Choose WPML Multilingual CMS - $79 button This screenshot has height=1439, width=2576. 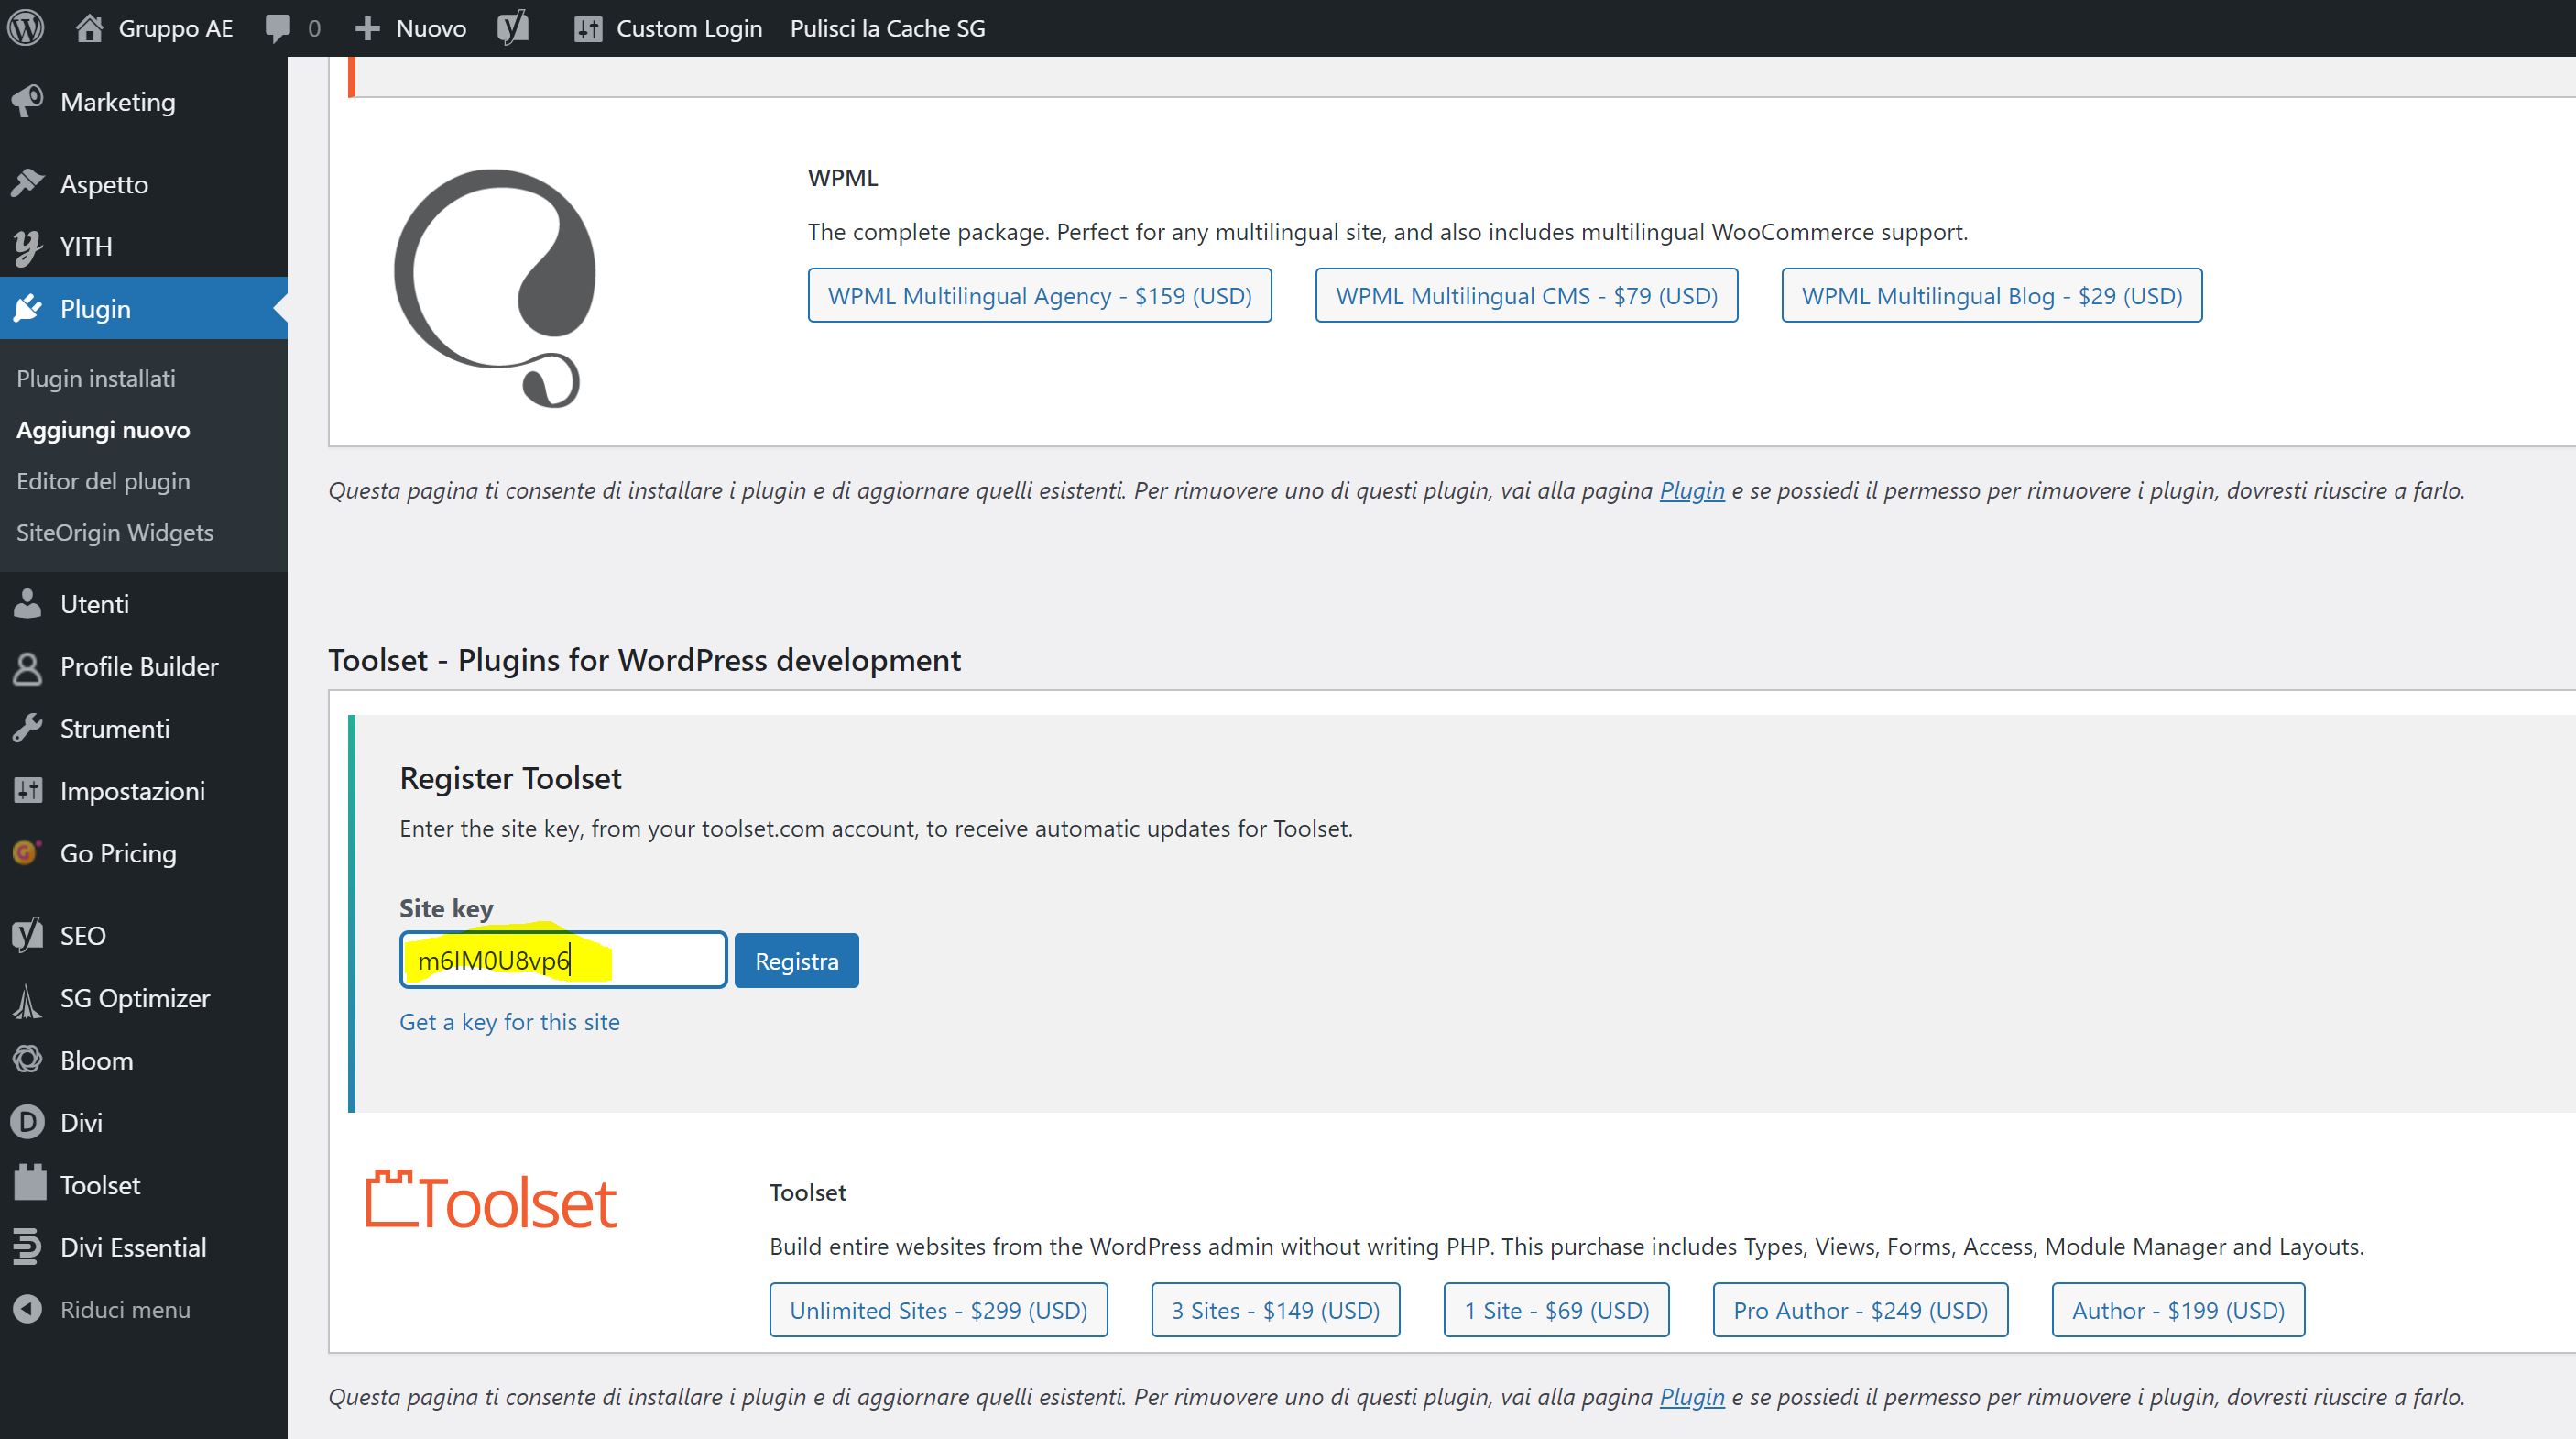click(1527, 295)
